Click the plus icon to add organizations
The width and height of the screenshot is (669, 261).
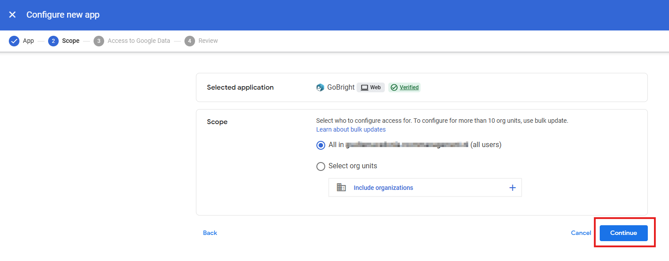[x=512, y=188]
